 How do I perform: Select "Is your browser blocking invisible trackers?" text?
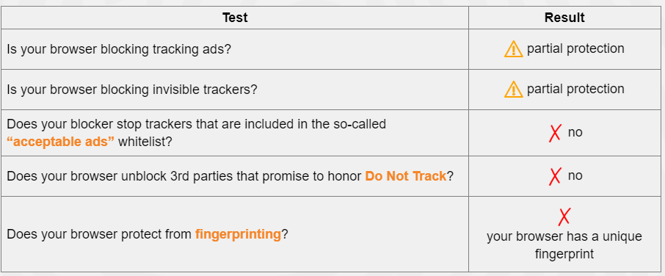132,90
